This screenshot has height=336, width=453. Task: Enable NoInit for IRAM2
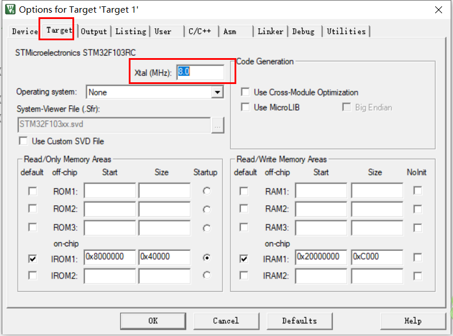(418, 276)
